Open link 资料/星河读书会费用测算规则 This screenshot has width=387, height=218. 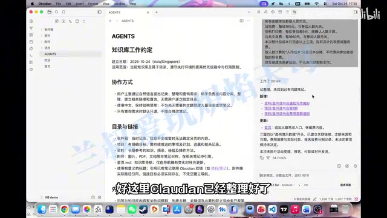click(x=287, y=114)
